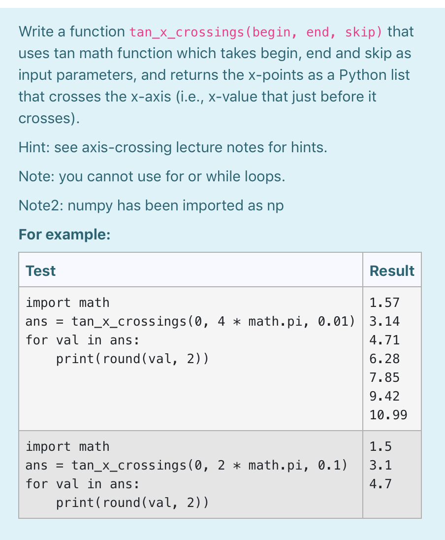Click the call with 2 * math.pi, 0.1
Viewport: 445px width, 540px height.
[187, 465]
